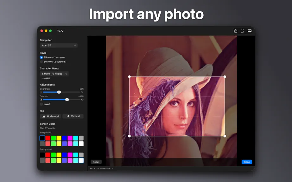This screenshot has width=292, height=182.
Task: Click the "-15%" brightness value
Action: [81, 89]
